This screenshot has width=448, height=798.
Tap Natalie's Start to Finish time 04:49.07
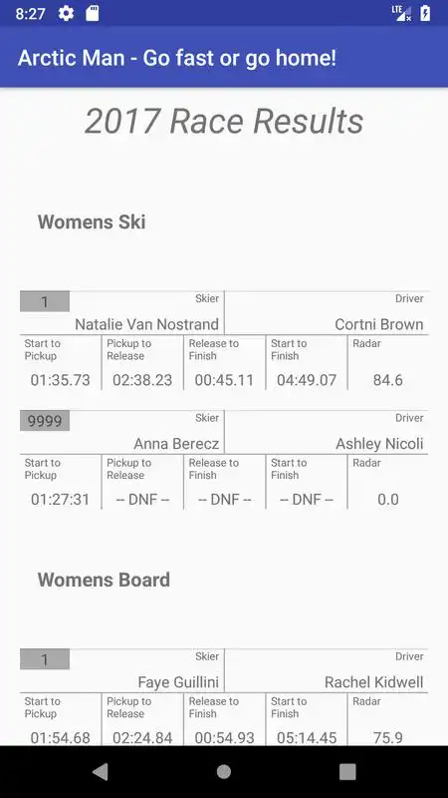click(307, 380)
